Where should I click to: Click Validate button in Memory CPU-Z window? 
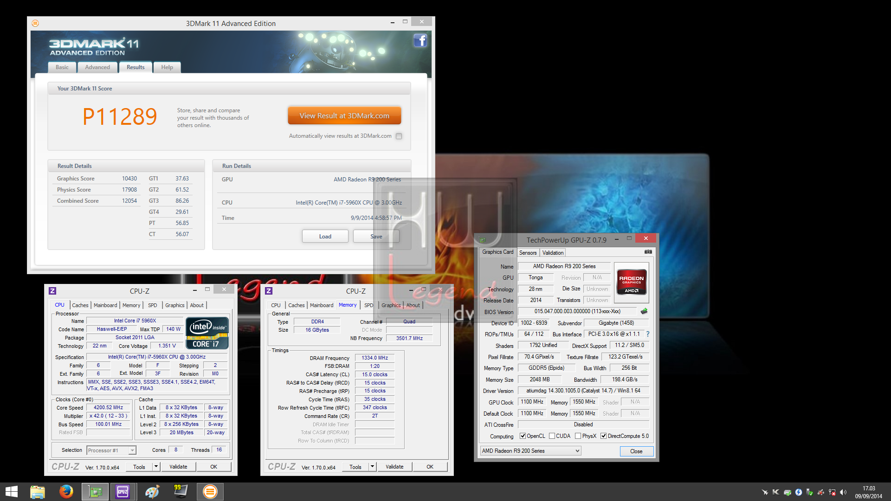pos(394,467)
